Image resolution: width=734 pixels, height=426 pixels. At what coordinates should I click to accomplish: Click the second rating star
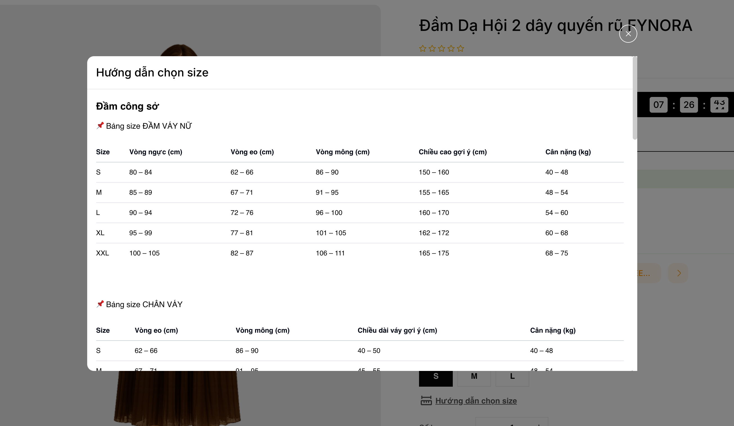coord(432,49)
